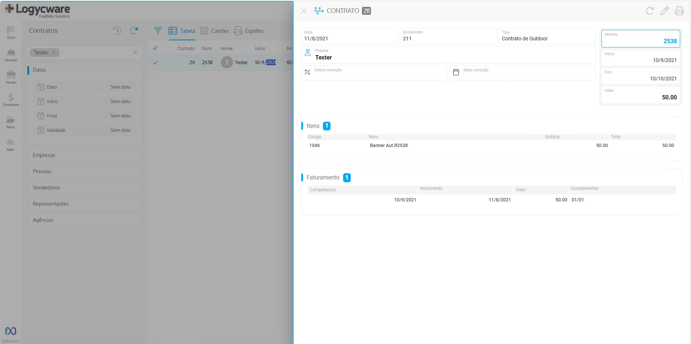
Task: Click the Itens count badge
Action: tap(327, 126)
